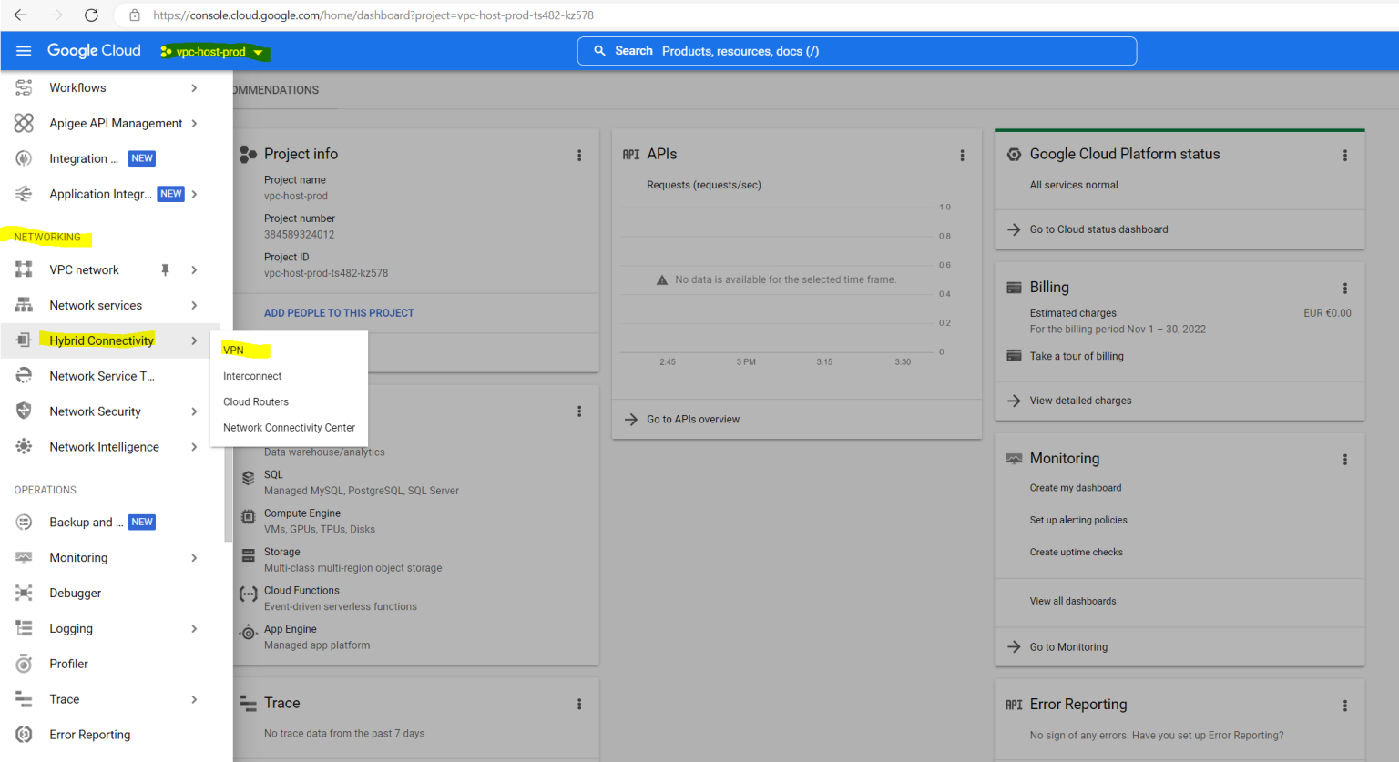Open the three-dot menu on Project info card

pos(579,155)
